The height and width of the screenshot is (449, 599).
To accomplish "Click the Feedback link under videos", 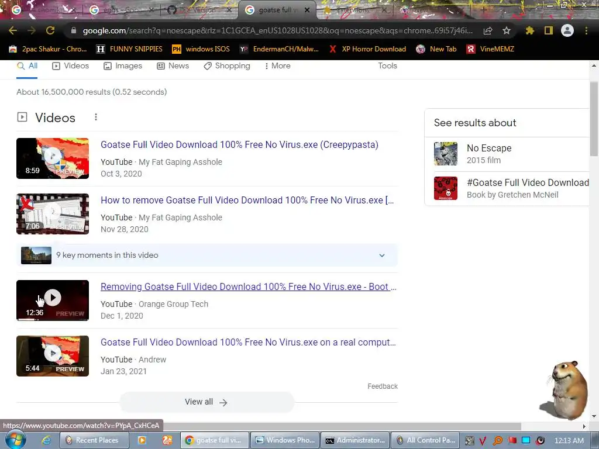I will 383,386.
